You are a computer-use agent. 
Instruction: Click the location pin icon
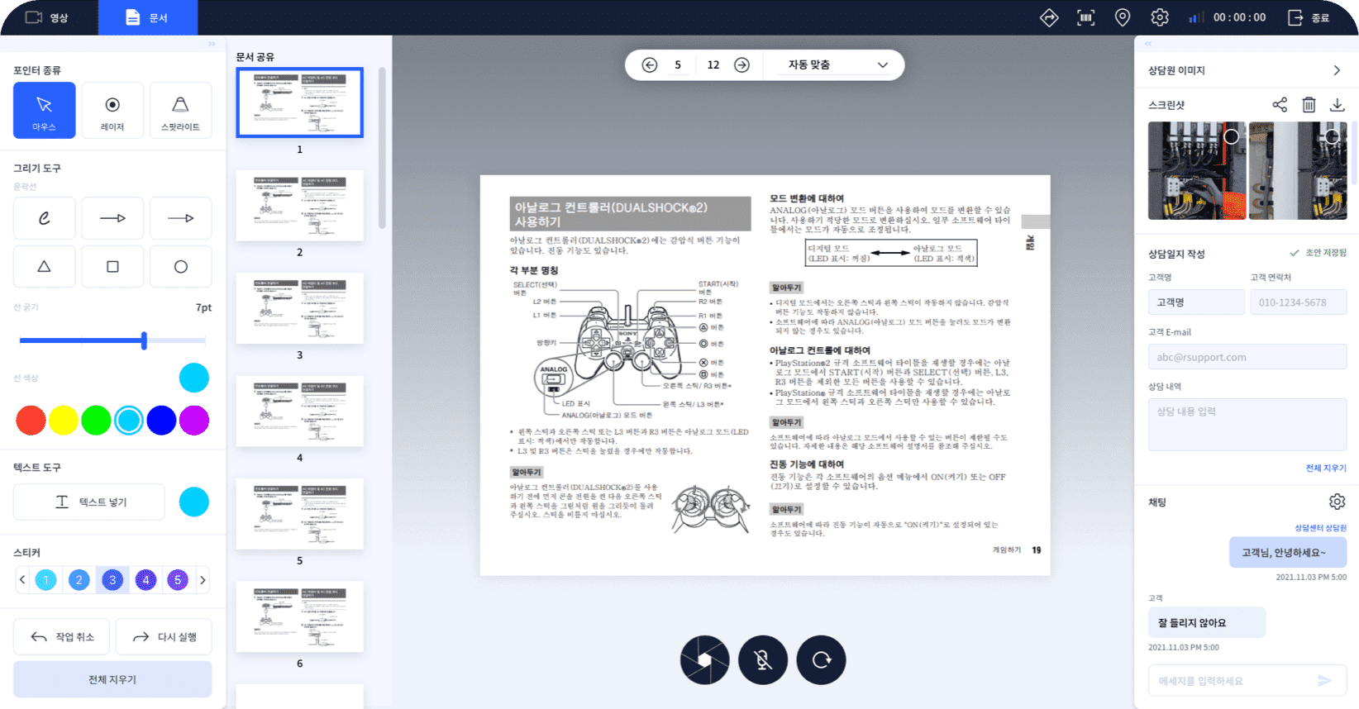point(1123,17)
